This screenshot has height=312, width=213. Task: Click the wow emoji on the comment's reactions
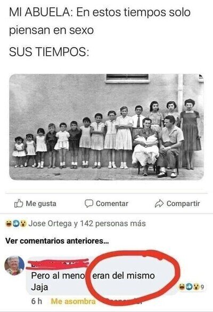[196, 286]
